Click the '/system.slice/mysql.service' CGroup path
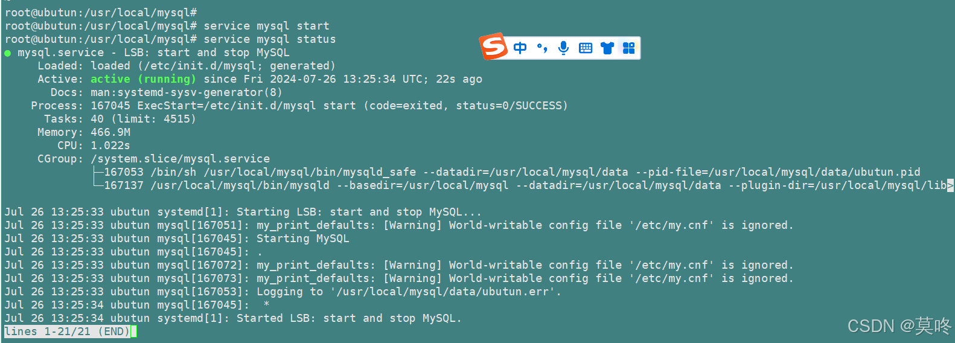Image resolution: width=955 pixels, height=343 pixels. point(180,159)
